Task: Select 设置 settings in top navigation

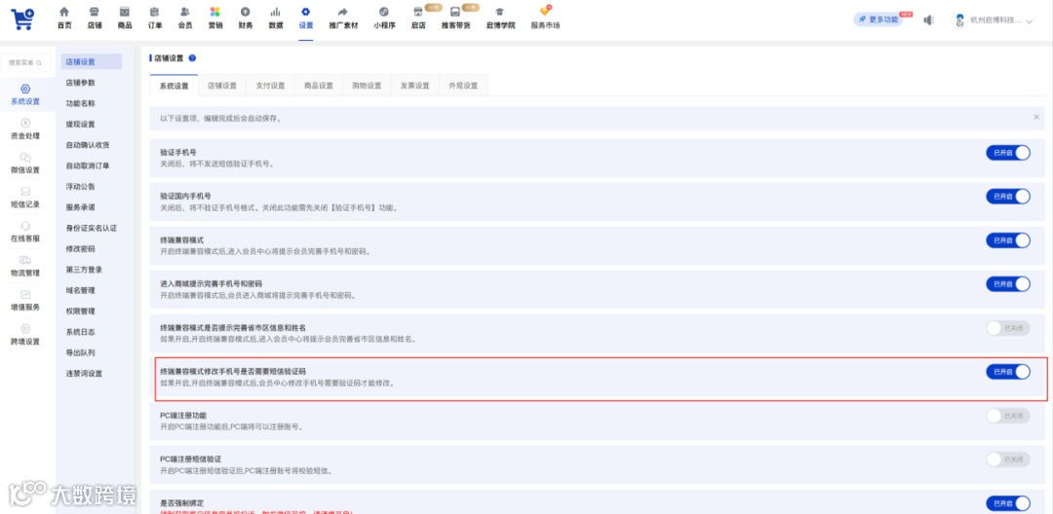Action: coord(305,18)
